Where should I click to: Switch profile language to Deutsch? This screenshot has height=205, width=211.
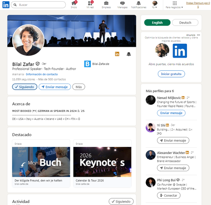(x=185, y=23)
